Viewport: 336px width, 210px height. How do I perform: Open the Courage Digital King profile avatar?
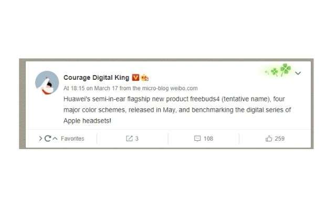click(47, 83)
